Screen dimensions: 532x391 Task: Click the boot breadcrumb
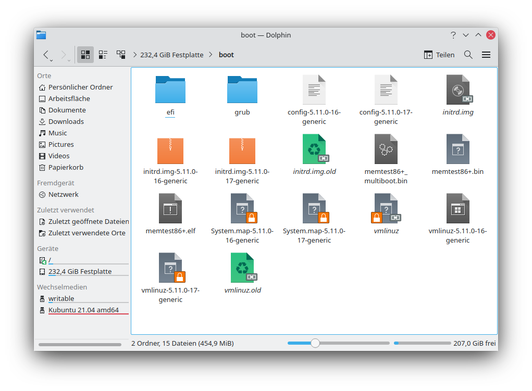226,55
